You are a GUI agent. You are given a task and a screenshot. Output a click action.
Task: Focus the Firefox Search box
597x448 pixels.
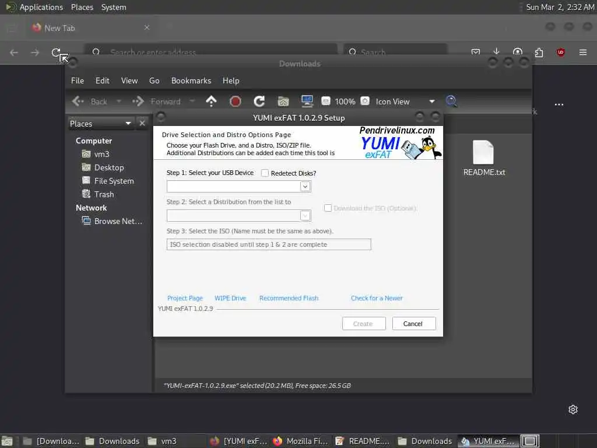coord(395,51)
